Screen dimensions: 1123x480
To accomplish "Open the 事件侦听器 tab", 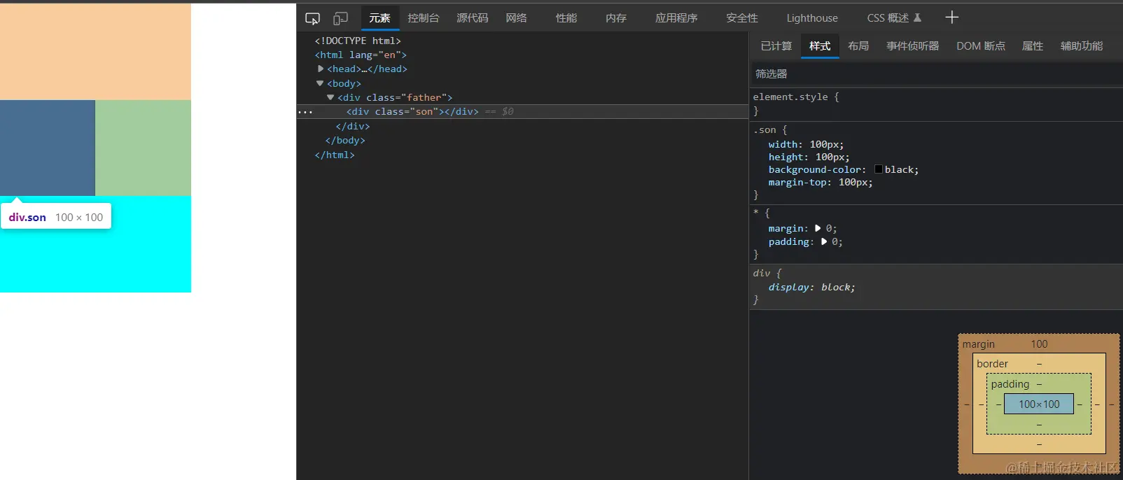I will (912, 46).
